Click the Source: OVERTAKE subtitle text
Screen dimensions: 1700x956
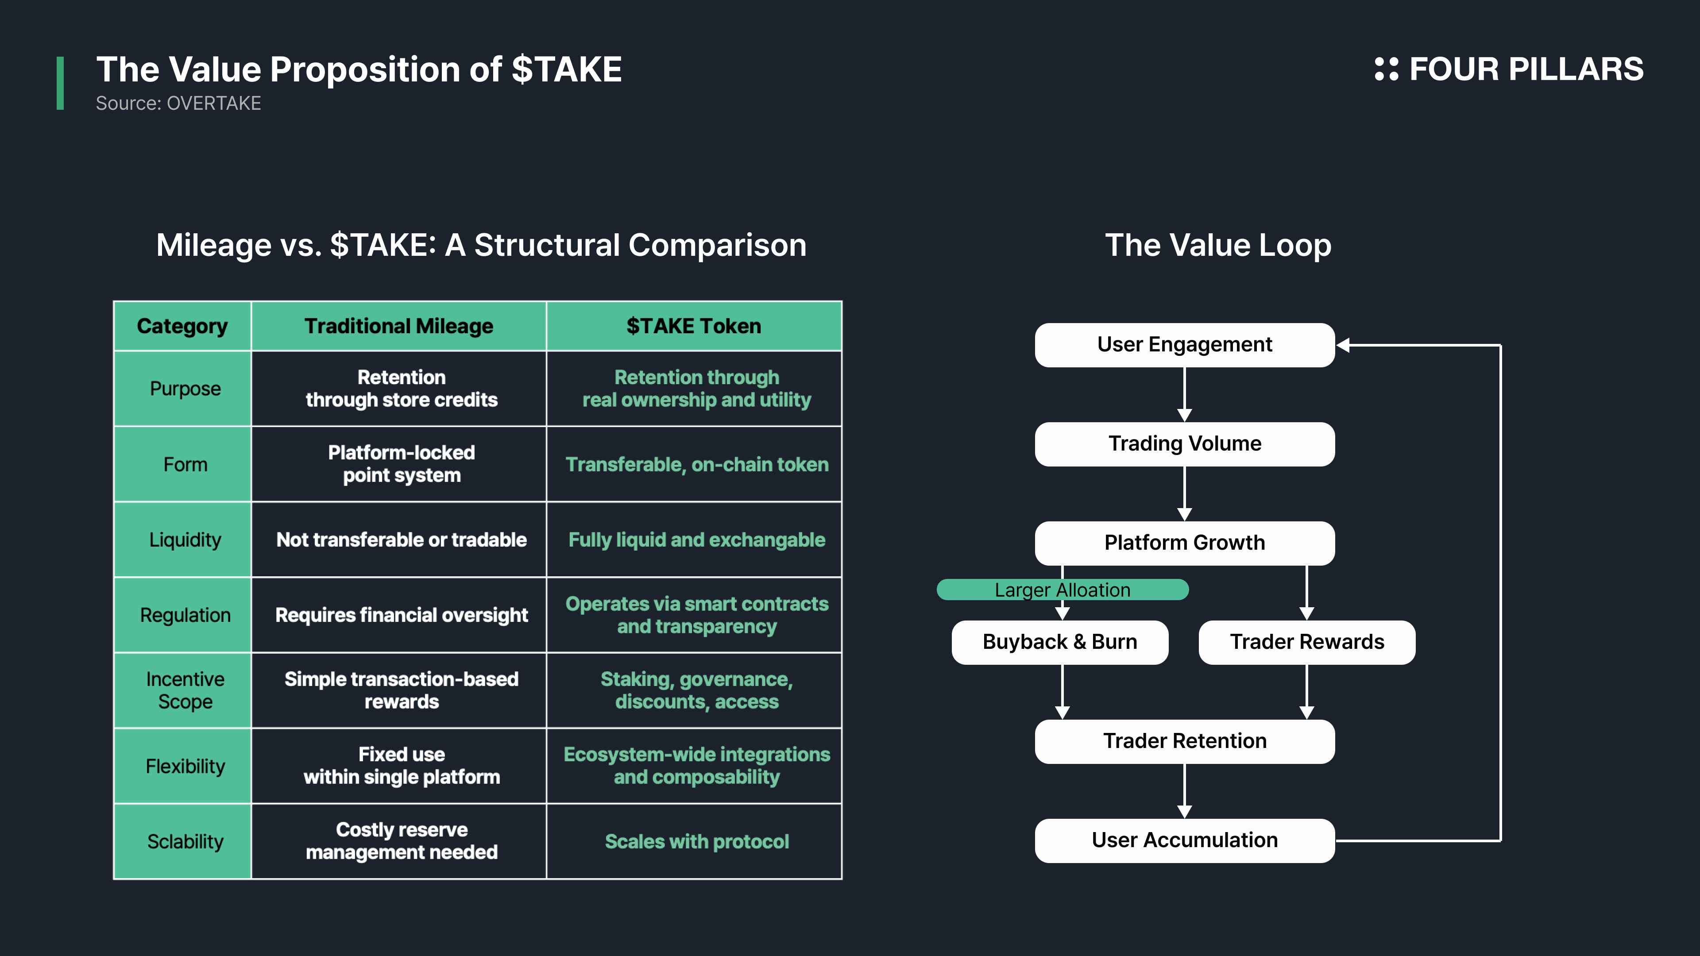[x=178, y=104]
